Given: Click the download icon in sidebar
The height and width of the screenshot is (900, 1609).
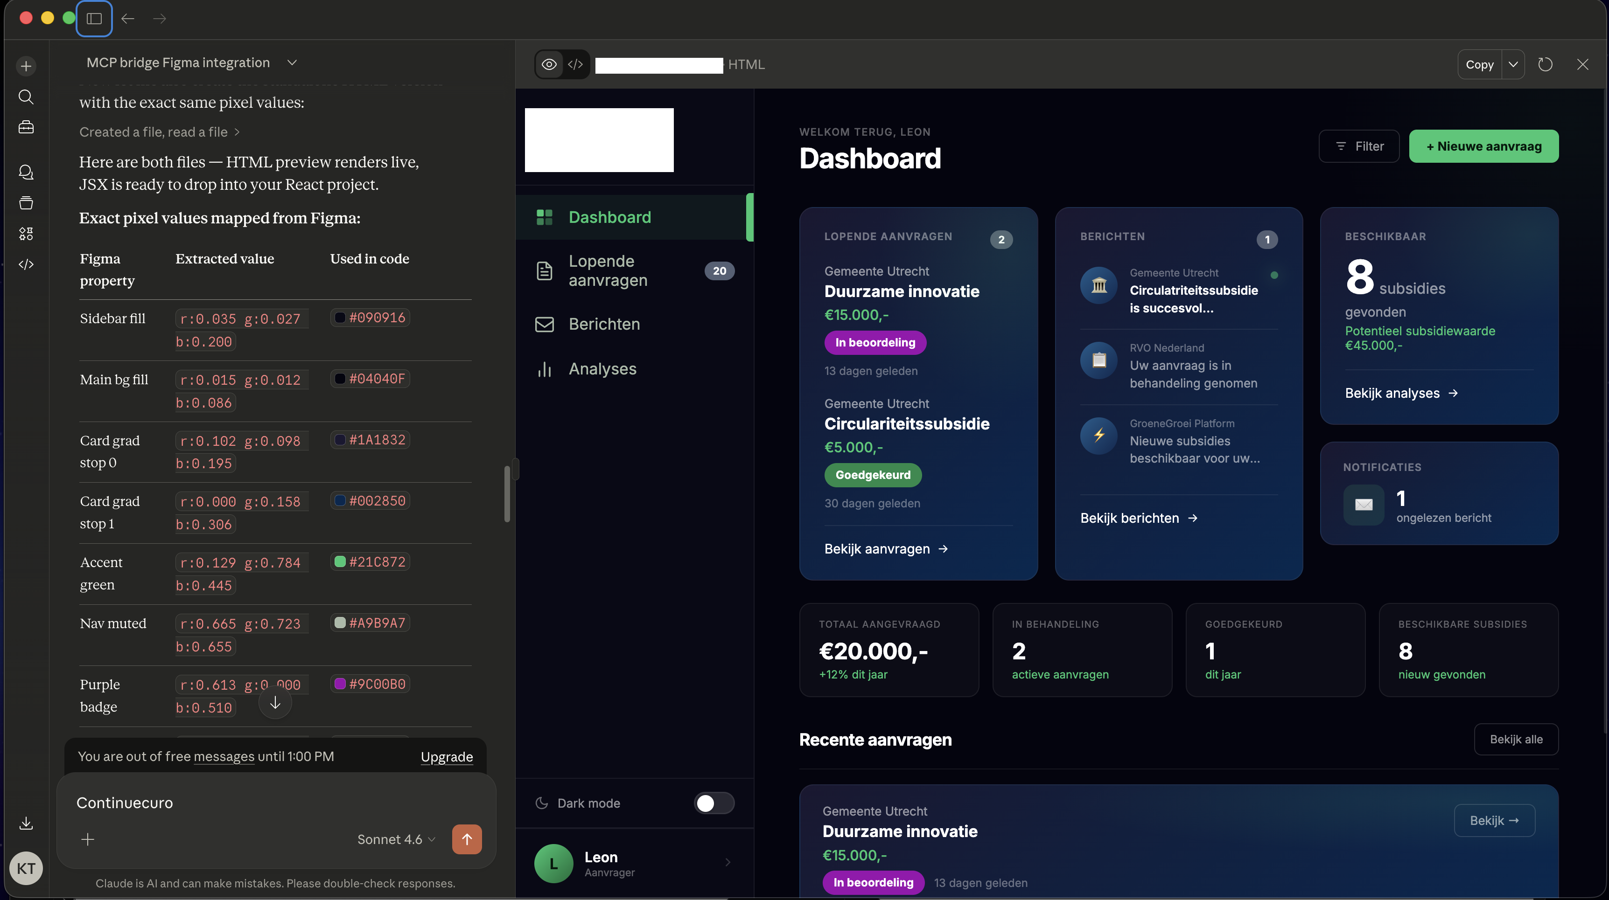Looking at the screenshot, I should click(26, 823).
